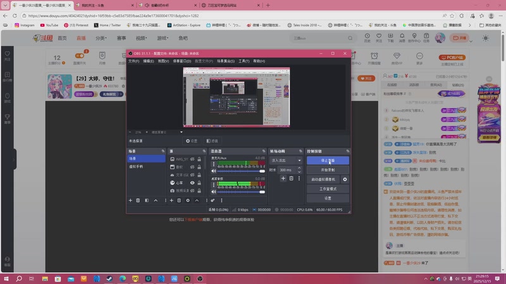Open File Explorer from the taskbar
This screenshot has width=506, height=284.
click(x=45, y=278)
